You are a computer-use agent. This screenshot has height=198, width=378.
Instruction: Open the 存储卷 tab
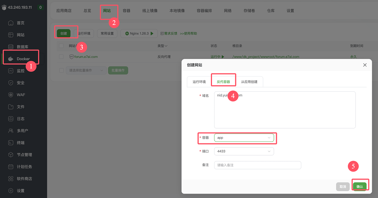[249, 11]
